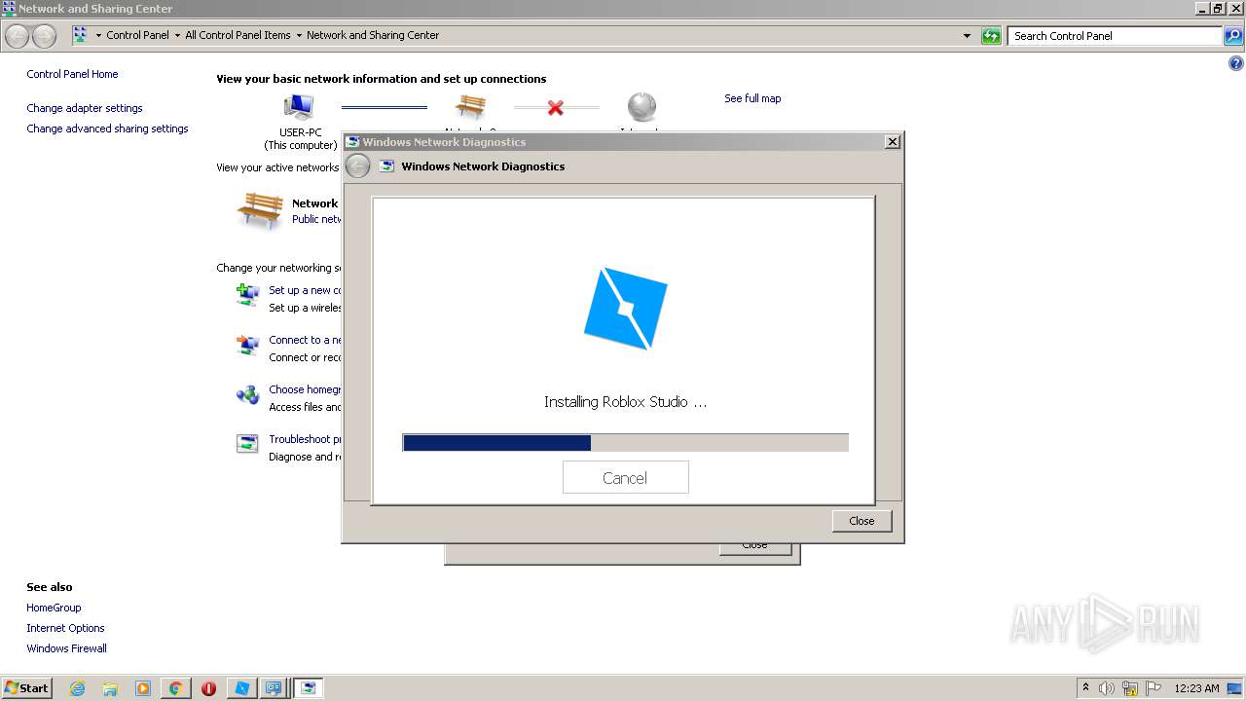1246x701 pixels.
Task: Launch Google Chrome from taskbar
Action: pos(175,688)
